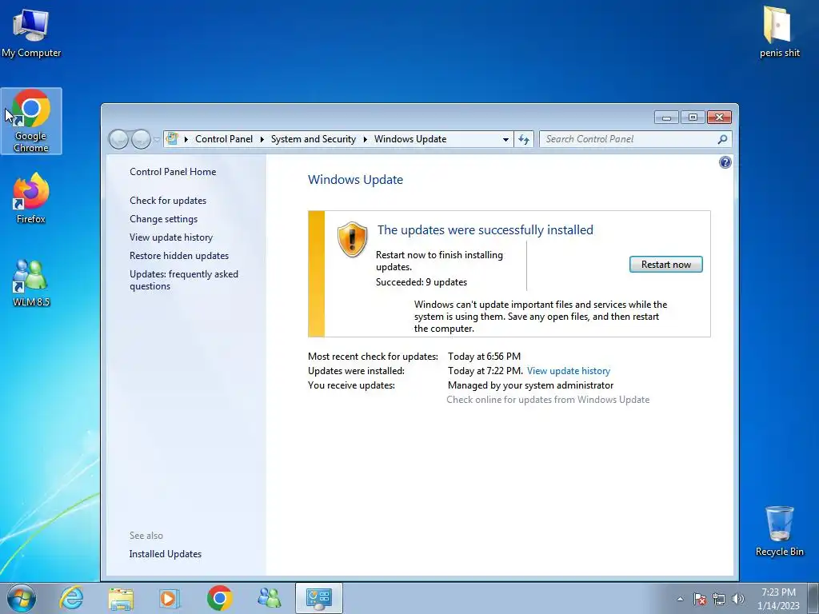Show hidden system tray icons

[x=680, y=599]
